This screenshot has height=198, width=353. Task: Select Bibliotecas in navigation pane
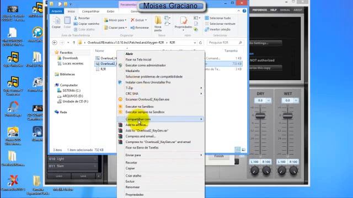[x=67, y=74]
